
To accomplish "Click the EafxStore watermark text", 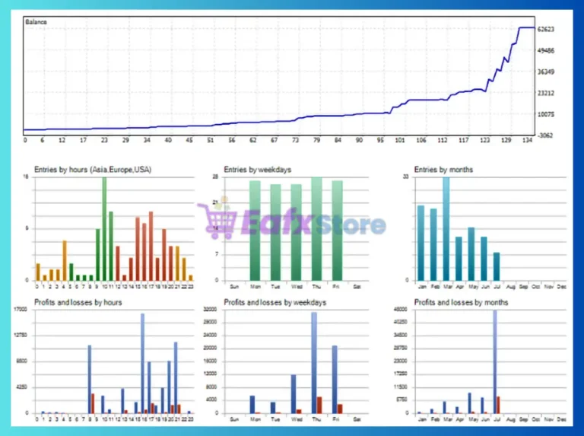I will coord(313,222).
